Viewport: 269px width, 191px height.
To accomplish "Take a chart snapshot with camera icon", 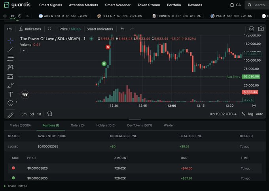I will 261,29.
